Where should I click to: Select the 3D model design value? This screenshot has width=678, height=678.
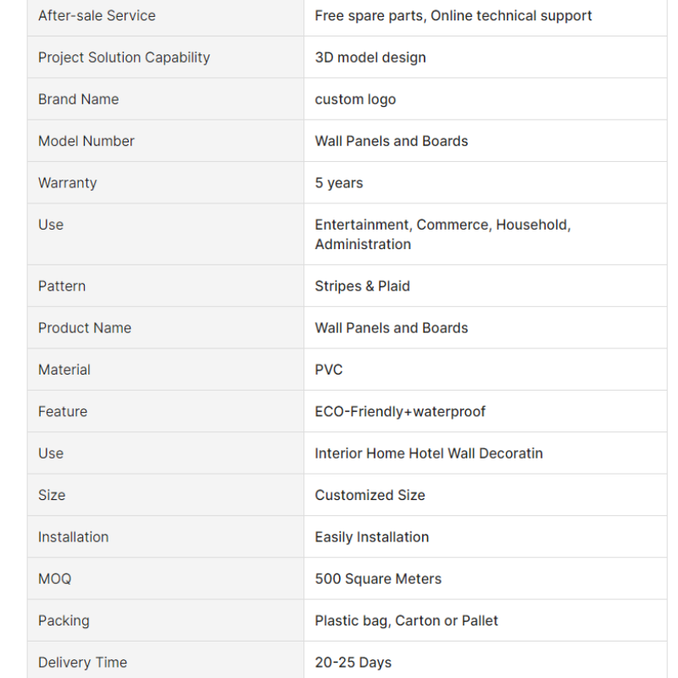tap(370, 58)
